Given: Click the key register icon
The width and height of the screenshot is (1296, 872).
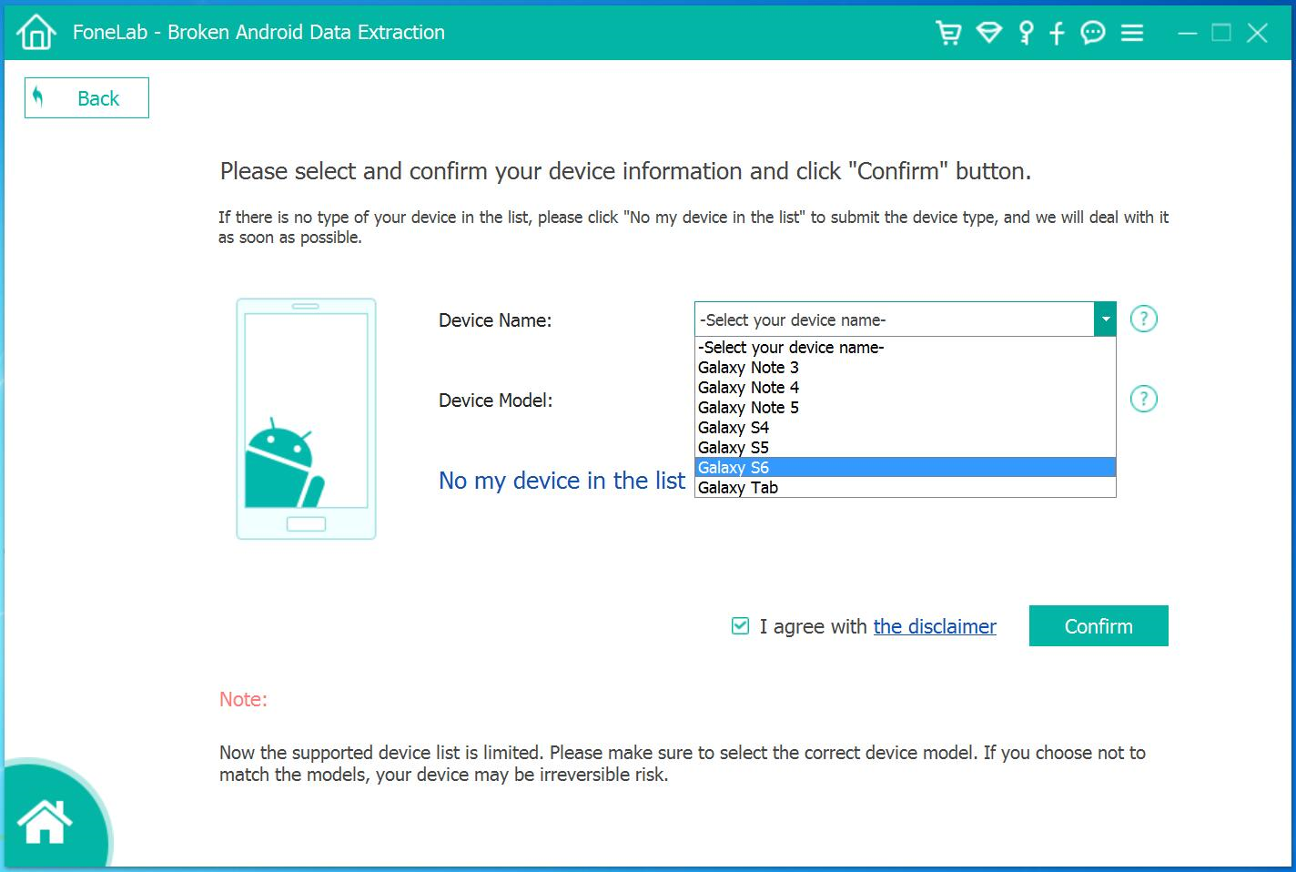Looking at the screenshot, I should (x=1026, y=34).
